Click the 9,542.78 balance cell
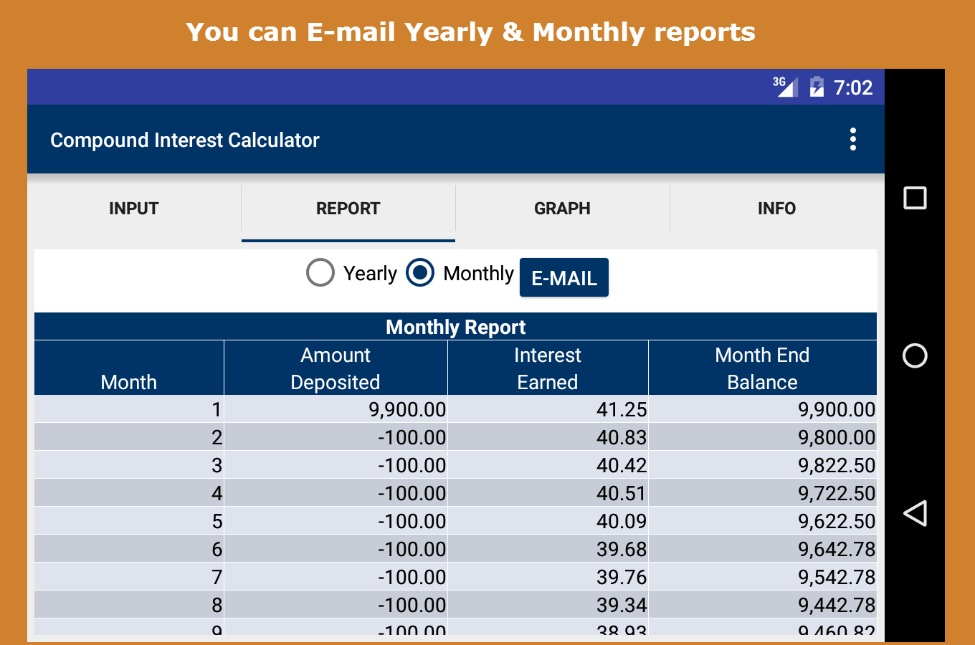This screenshot has width=975, height=645. click(763, 577)
